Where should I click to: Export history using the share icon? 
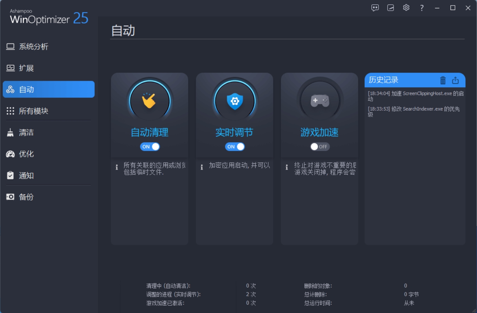pyautogui.click(x=455, y=80)
